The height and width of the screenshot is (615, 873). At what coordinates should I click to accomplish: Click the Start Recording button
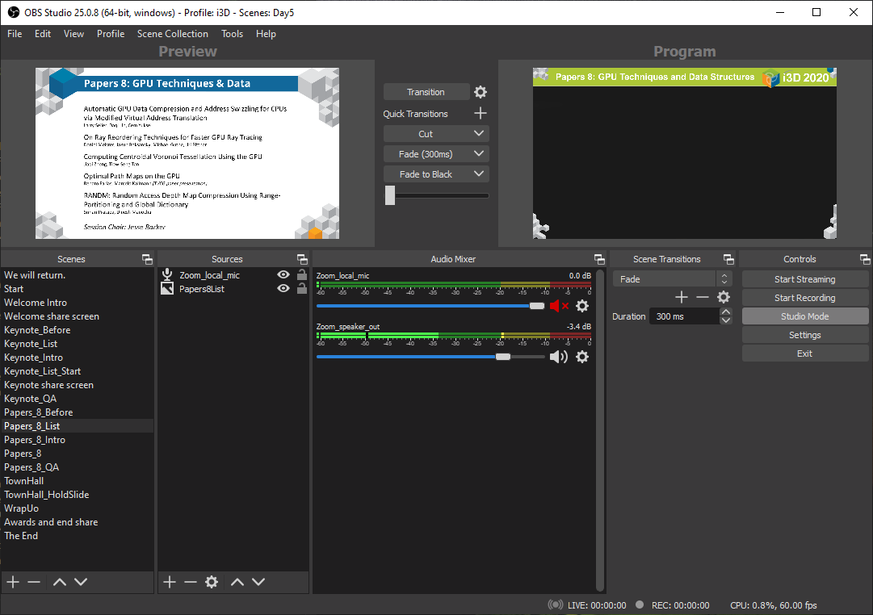pos(804,298)
